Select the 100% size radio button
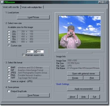The width and height of the screenshot is (110, 106). pos(9,42)
